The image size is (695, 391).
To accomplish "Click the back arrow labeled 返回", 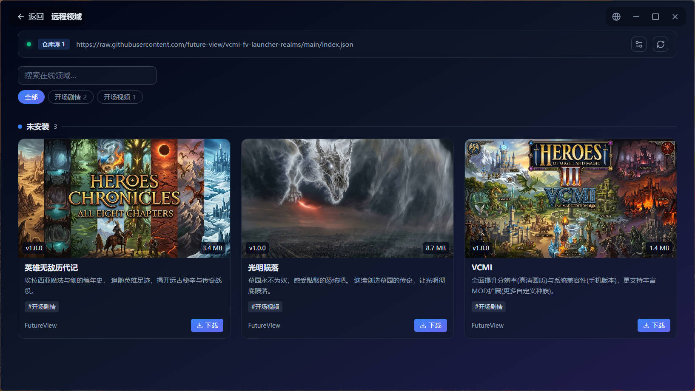I will (30, 17).
